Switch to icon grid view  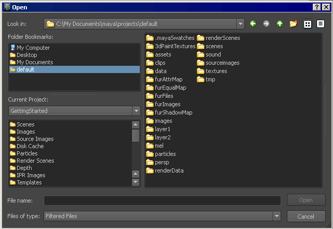point(307,24)
